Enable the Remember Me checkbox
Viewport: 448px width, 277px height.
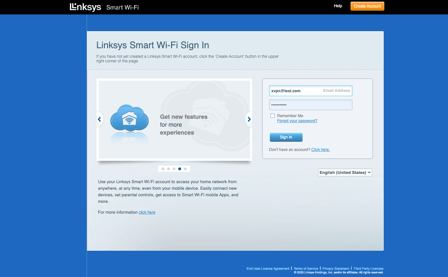272,116
